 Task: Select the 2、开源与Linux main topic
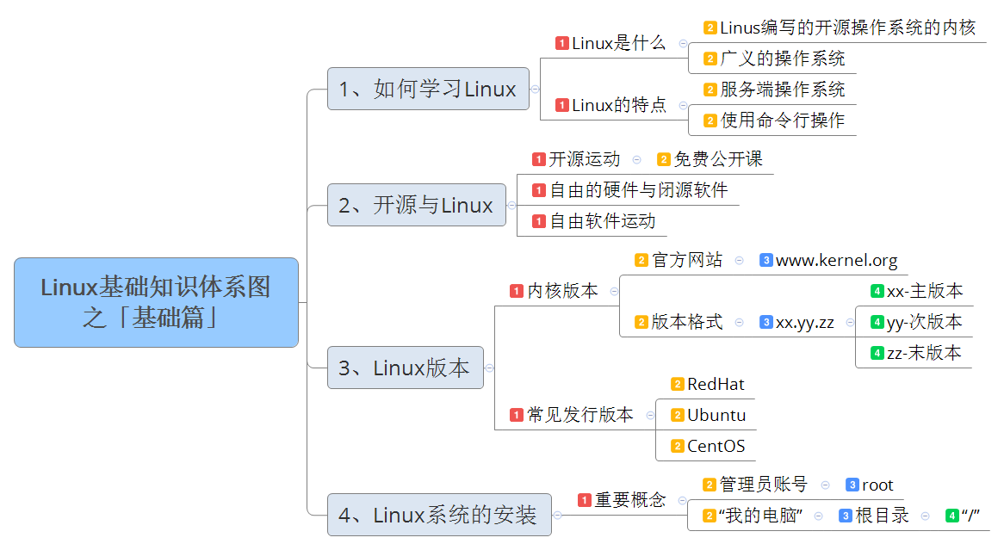tap(417, 205)
